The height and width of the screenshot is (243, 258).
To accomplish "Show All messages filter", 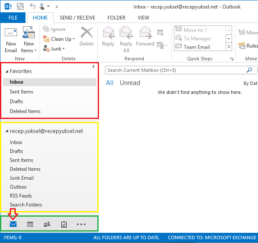I will coord(110,83).
